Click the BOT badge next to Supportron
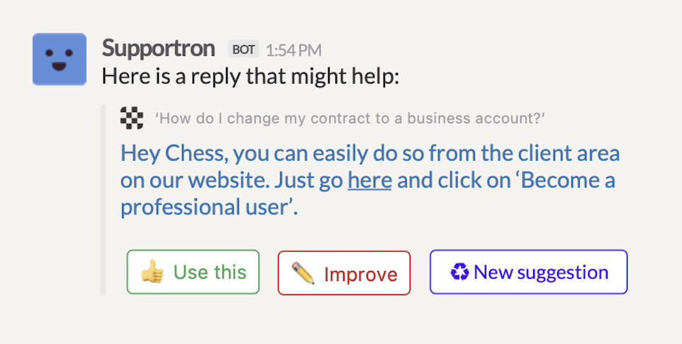This screenshot has width=682, height=344. pos(243,50)
